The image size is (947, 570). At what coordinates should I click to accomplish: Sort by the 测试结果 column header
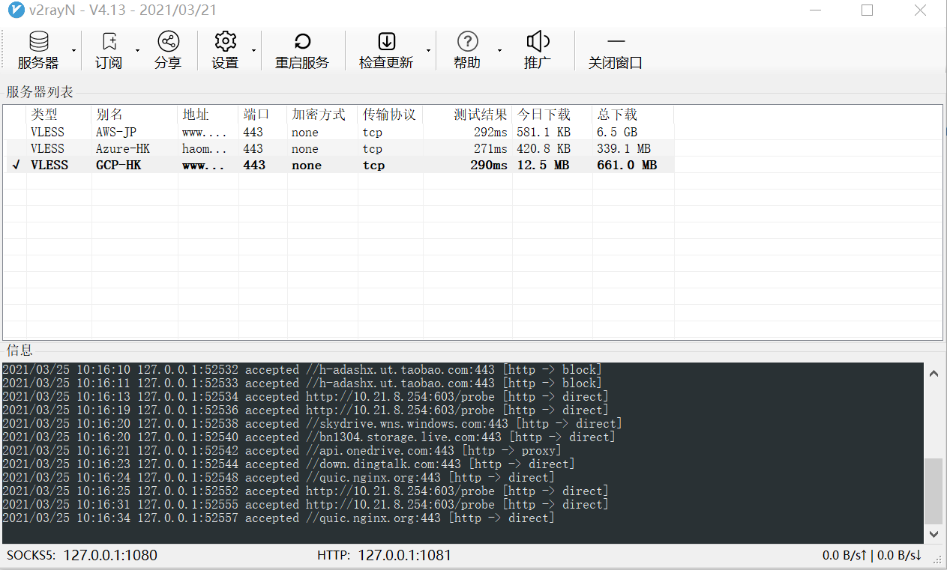(468, 115)
